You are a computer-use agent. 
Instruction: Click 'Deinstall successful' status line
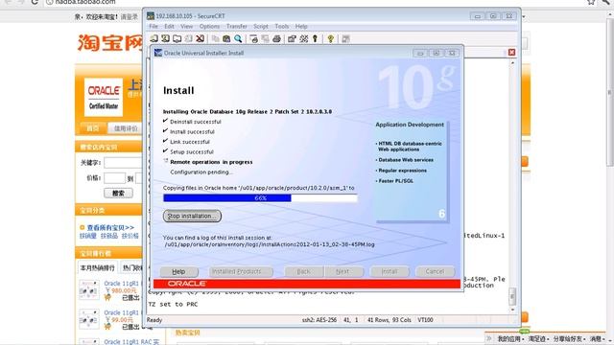[196, 122]
